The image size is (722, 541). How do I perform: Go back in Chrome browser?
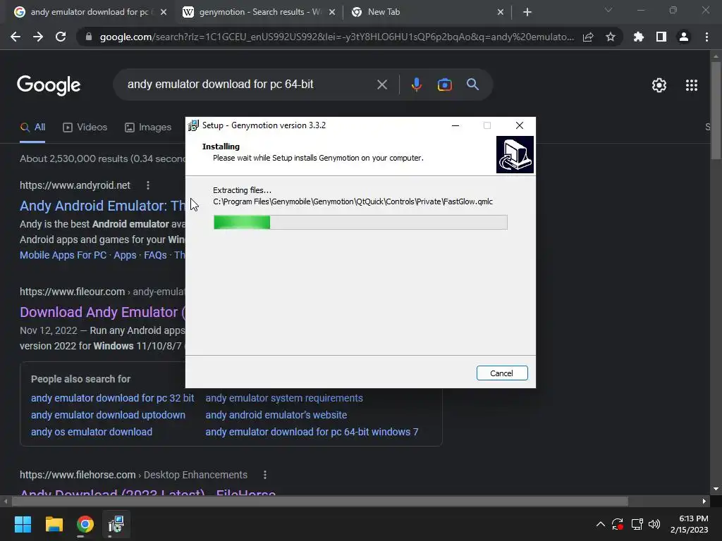[x=16, y=37]
